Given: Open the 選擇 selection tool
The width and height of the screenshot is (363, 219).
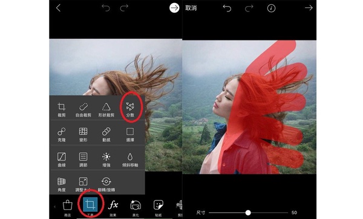Looking at the screenshot, I should click(x=130, y=135).
